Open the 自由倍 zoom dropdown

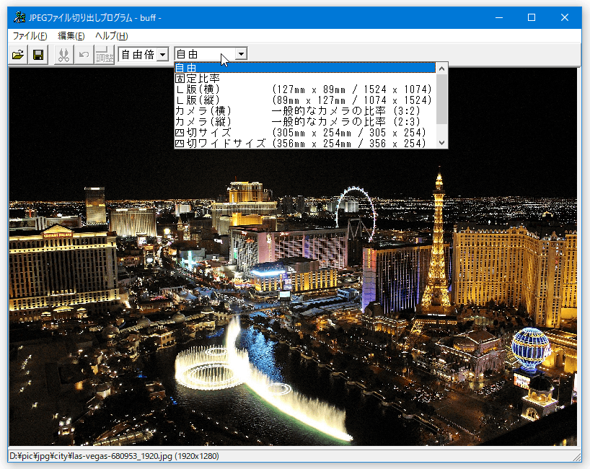point(162,54)
